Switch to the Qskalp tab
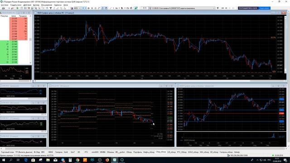 pyautogui.click(x=237, y=152)
